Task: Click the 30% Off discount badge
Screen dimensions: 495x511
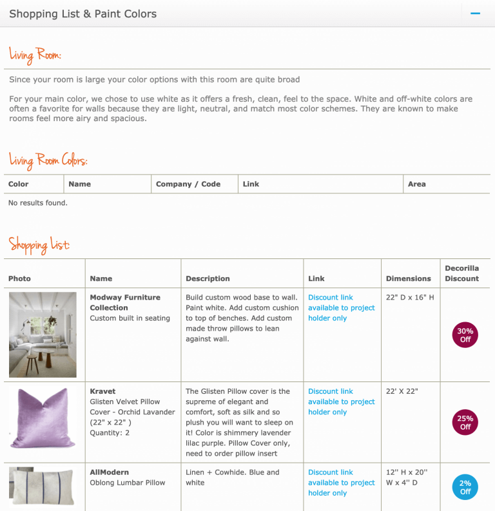Action: [x=465, y=335]
